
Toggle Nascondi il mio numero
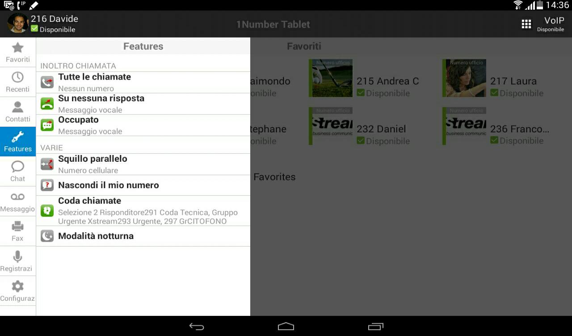[143, 185]
